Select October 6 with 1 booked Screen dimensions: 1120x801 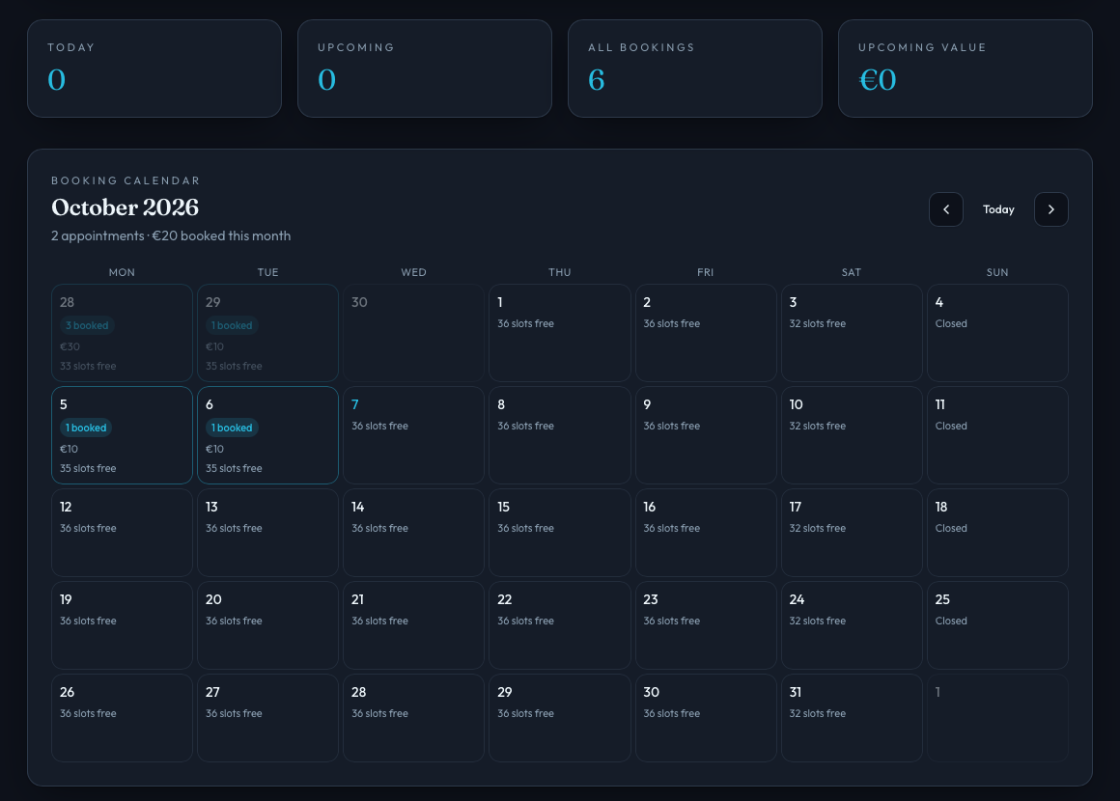tap(267, 435)
